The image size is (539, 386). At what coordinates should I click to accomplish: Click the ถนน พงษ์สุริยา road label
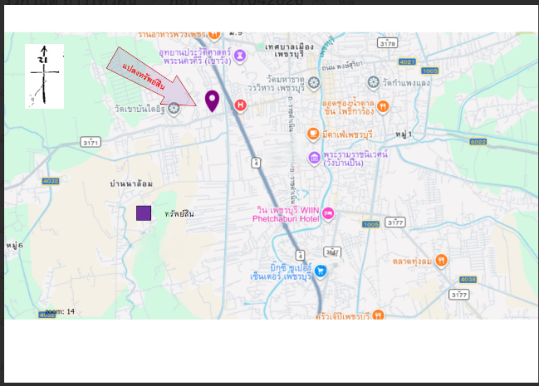pos(342,66)
